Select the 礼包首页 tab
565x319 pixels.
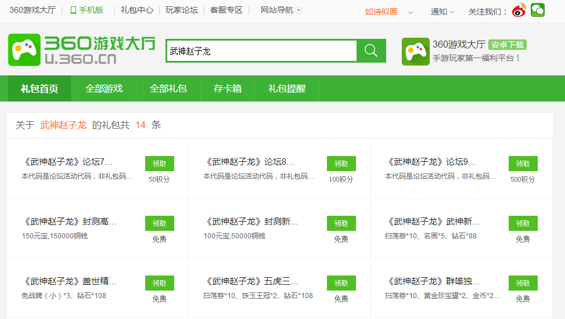click(39, 89)
